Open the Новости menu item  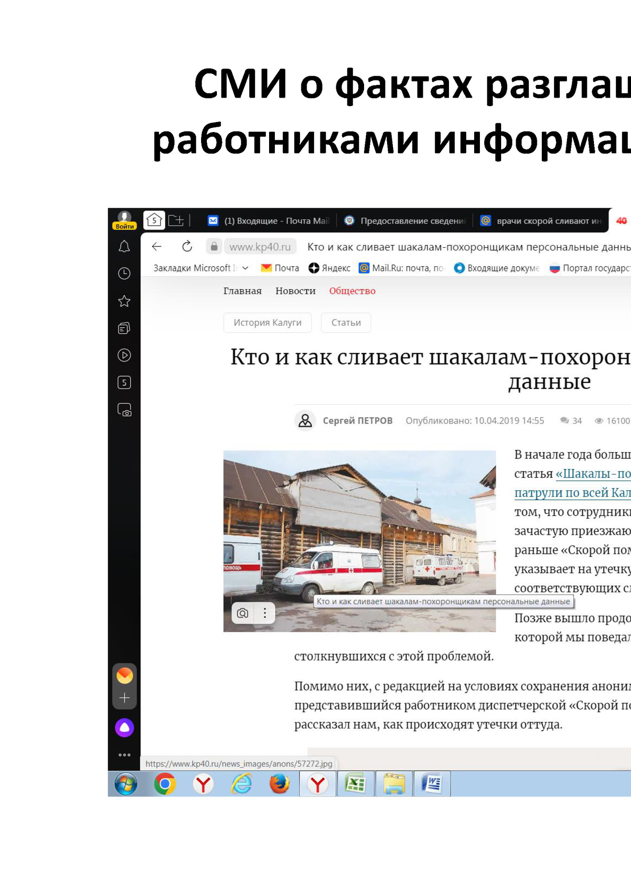[x=295, y=291]
